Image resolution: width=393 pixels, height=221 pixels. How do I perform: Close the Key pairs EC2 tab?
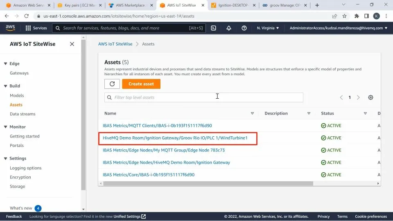tap(100, 5)
